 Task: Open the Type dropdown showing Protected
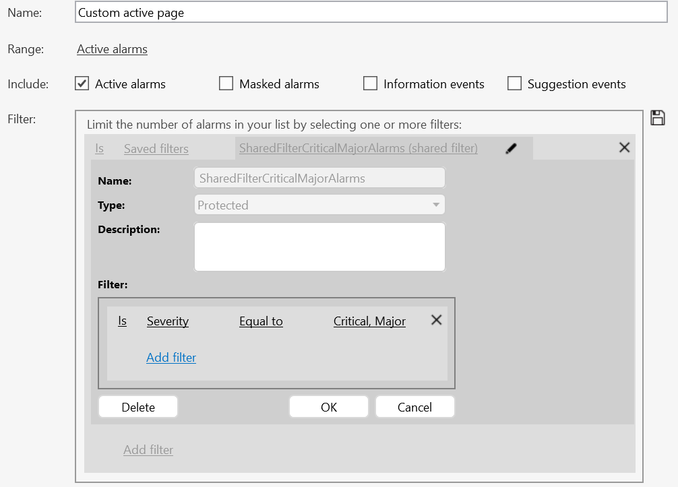click(319, 205)
